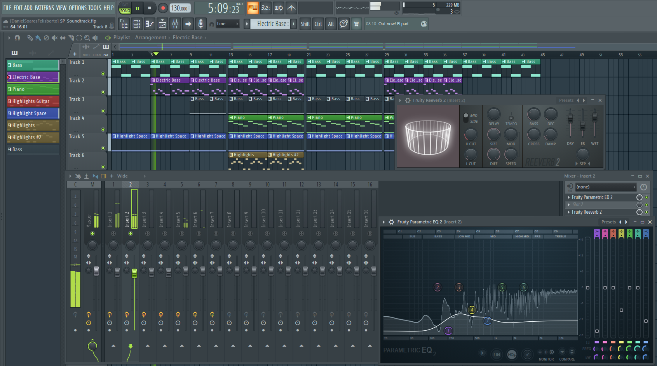Click the Insert 2 volume fader
Screen dimensions: 657x366
point(134,273)
